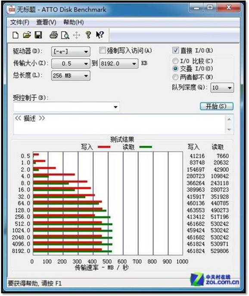Open the 帮助(H) menu
This screenshot has height=296, width=249.
[x=74, y=22]
